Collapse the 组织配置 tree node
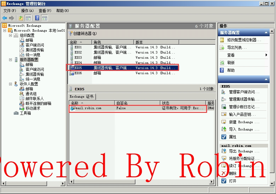 click(x=10, y=35)
